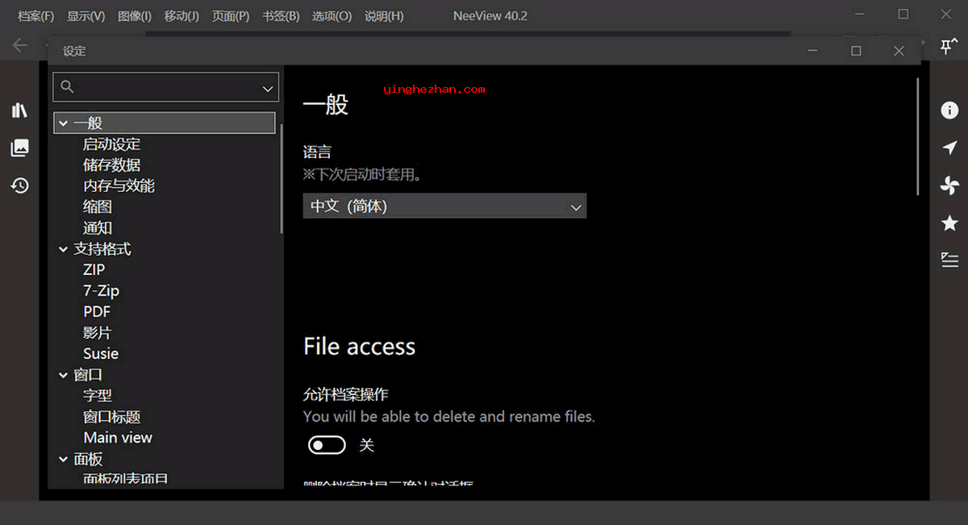Select 7-Zip in settings tree
This screenshot has width=968, height=525.
click(101, 291)
